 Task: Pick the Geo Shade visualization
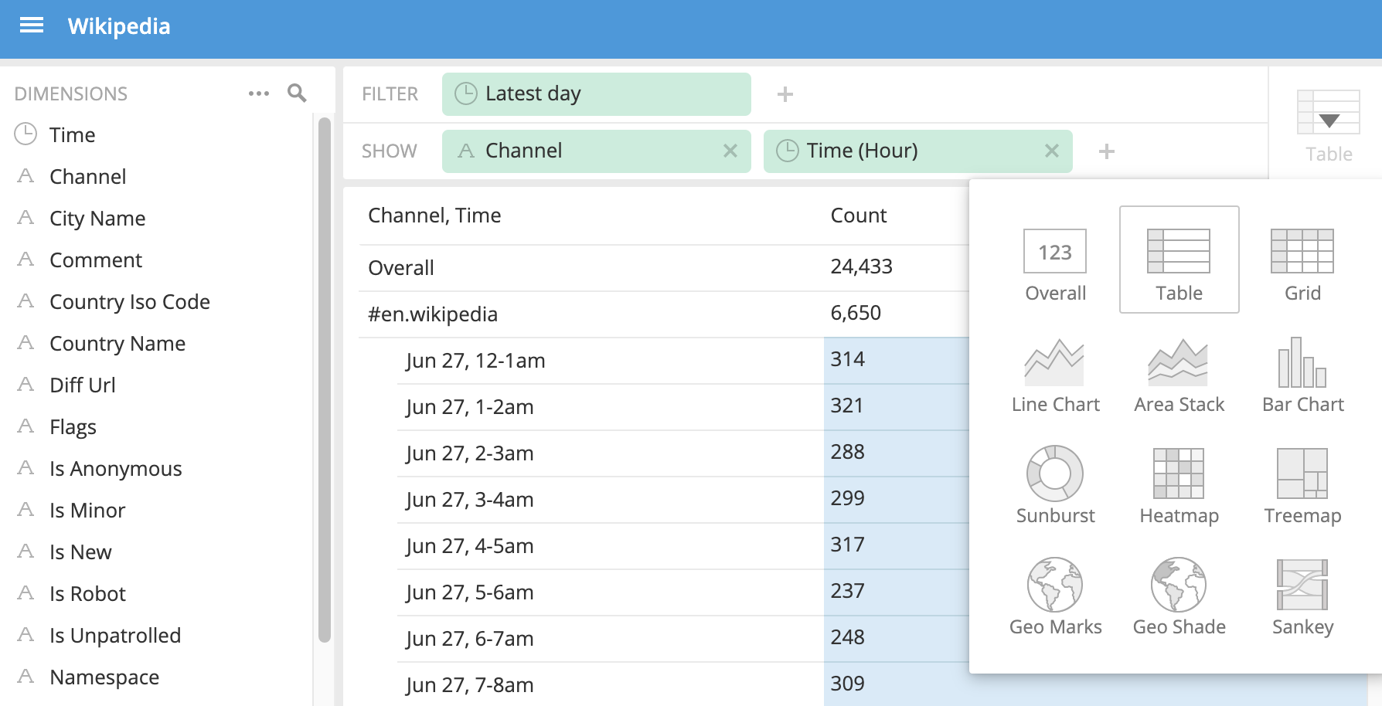coord(1179,599)
